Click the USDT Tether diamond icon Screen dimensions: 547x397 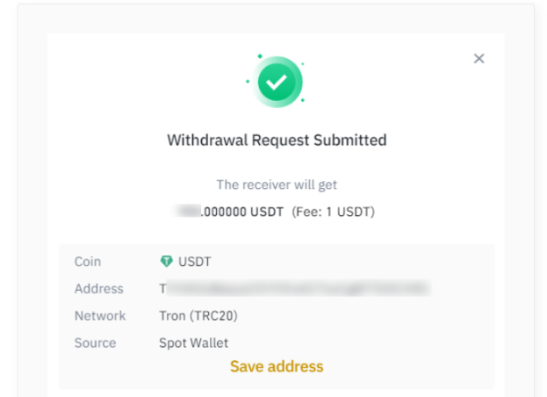(167, 262)
